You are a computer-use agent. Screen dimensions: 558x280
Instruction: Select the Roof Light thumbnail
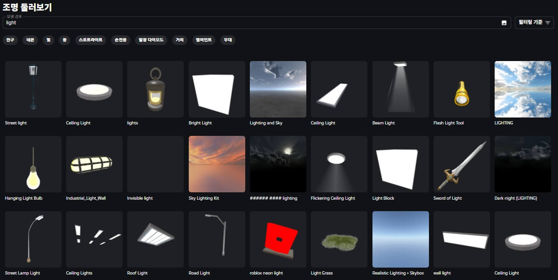155,239
